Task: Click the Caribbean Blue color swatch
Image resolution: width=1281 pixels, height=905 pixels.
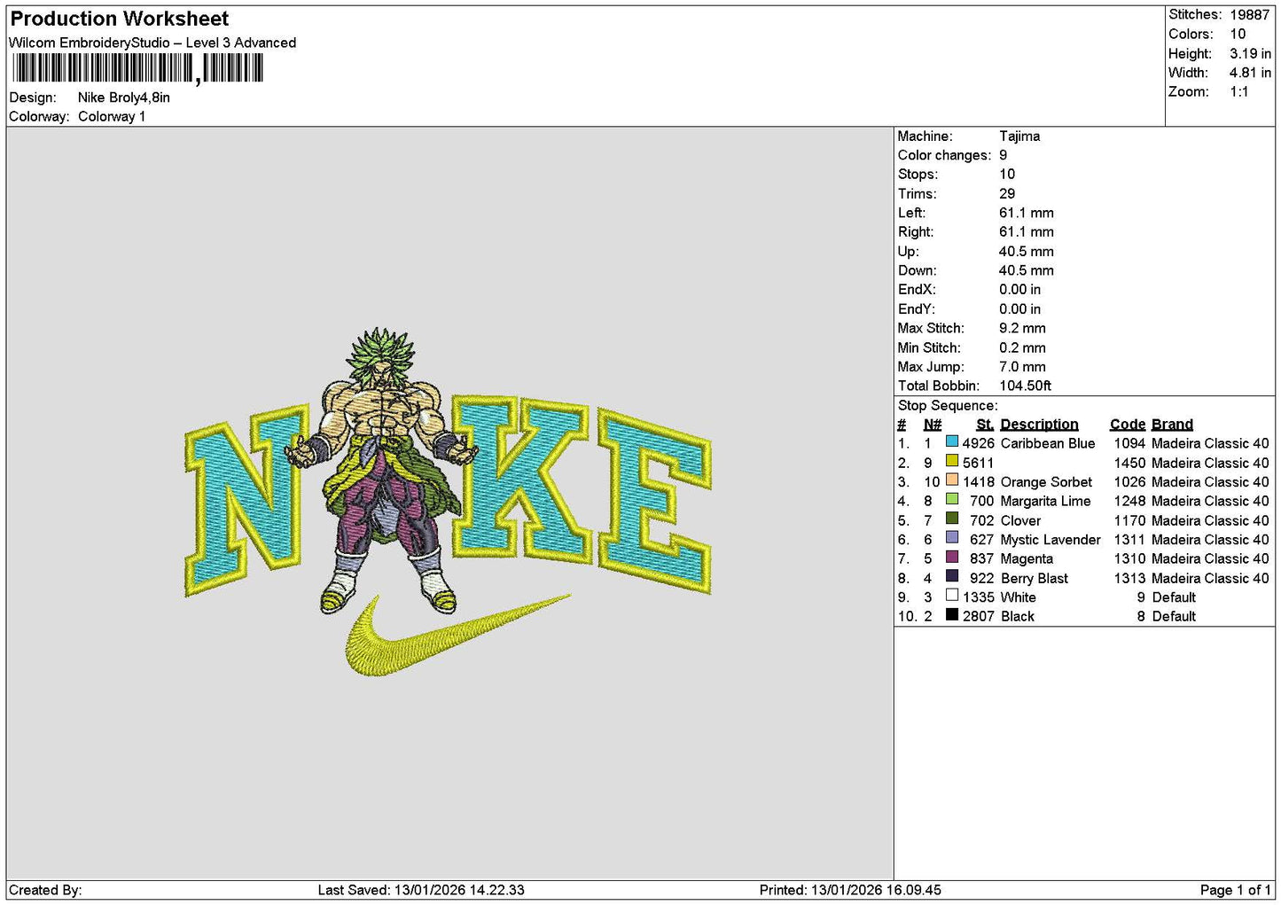Action: pos(951,442)
